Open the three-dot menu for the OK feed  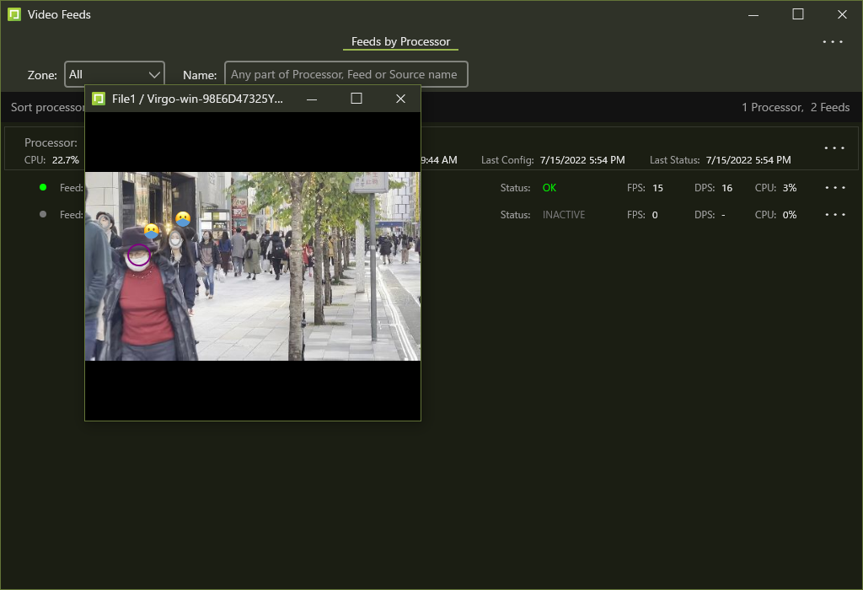point(834,188)
